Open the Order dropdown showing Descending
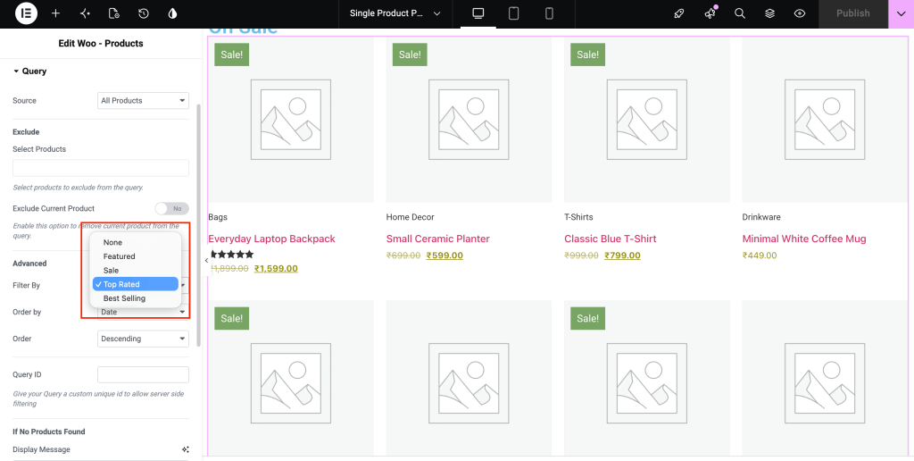The image size is (914, 461). 143,339
